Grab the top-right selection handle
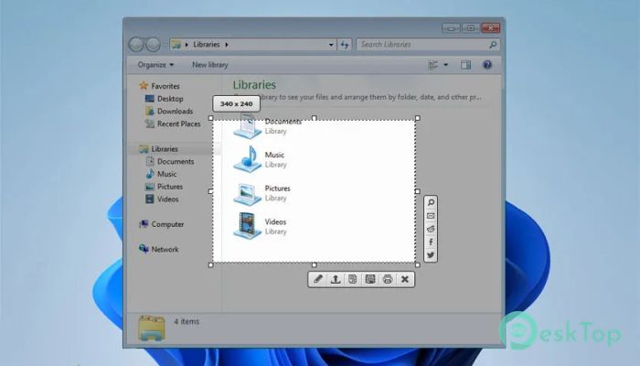Screen dimensions: 640x366 pyautogui.click(x=418, y=118)
